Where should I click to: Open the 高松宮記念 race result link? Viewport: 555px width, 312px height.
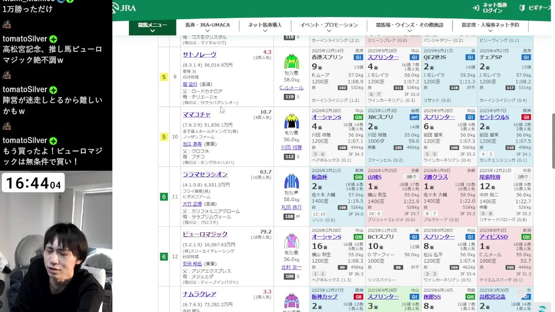493,297
